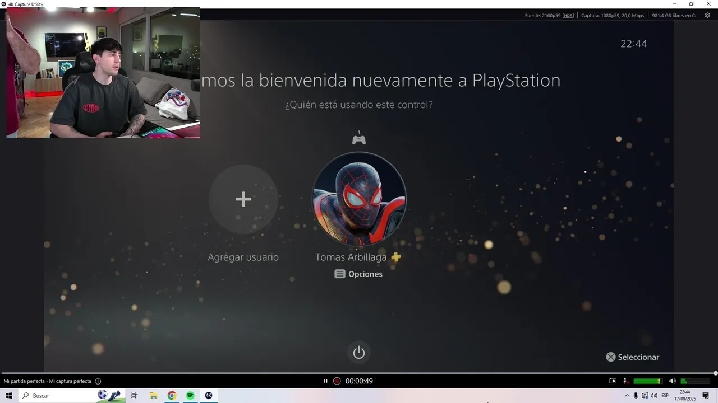718x403 pixels.
Task: Adjust the speaker volume level bar
Action: tap(696, 381)
